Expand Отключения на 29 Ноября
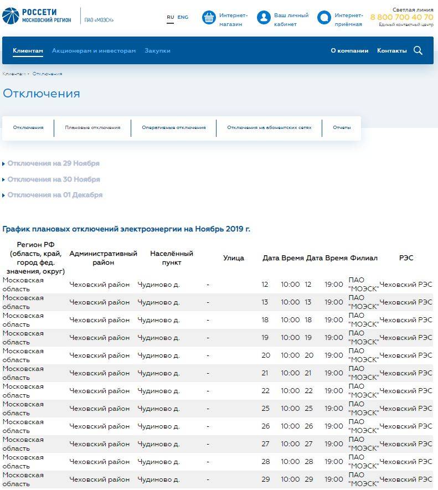 [x=54, y=163]
